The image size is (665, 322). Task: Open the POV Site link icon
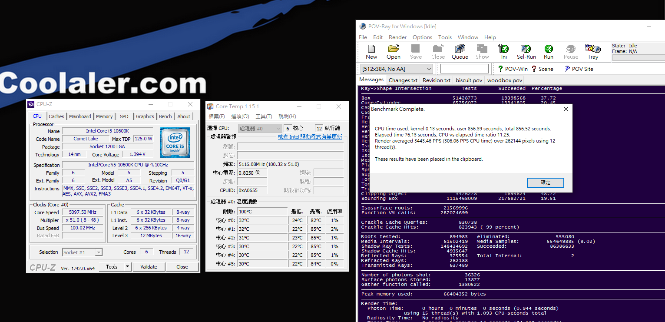(x=567, y=69)
